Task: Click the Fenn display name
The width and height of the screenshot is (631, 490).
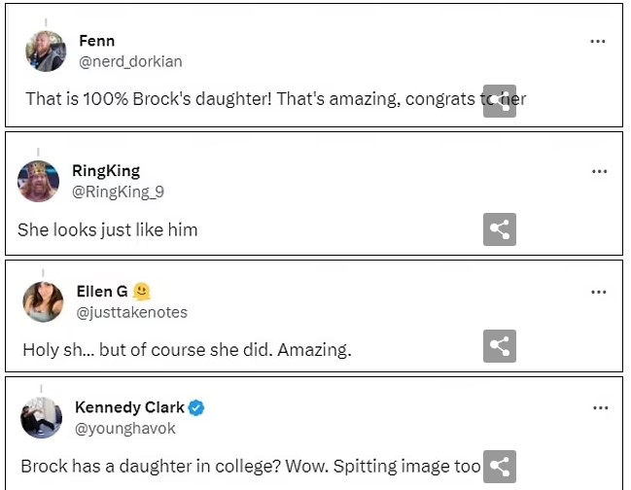Action: point(96,41)
